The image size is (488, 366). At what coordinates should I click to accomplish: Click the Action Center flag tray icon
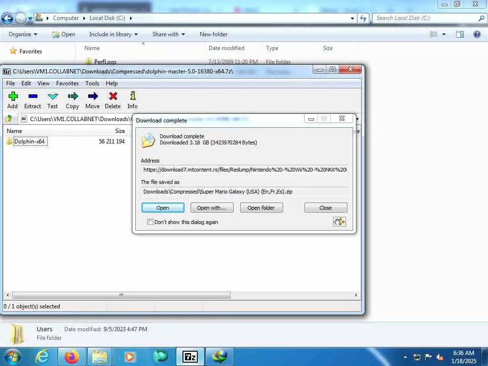[428, 356]
